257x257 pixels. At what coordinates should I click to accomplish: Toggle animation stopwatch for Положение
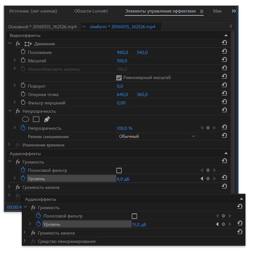(23, 52)
